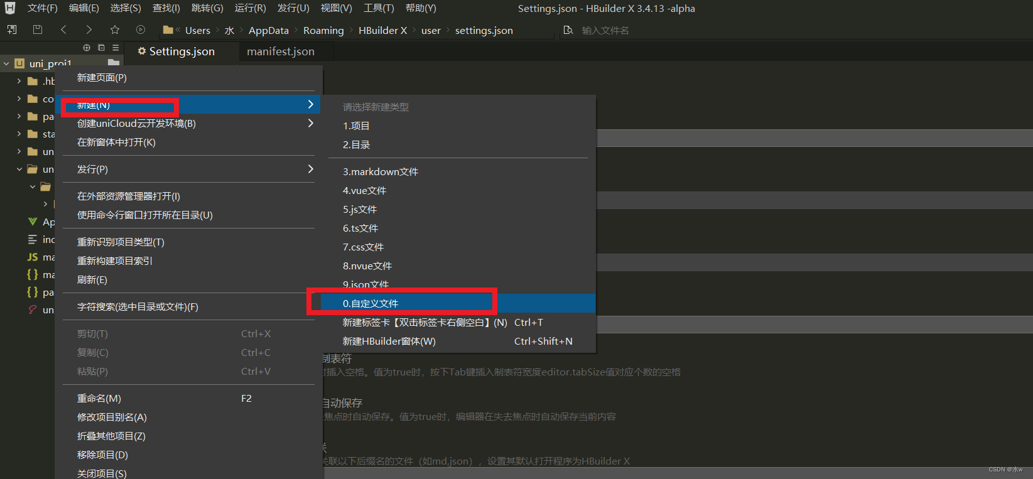This screenshot has height=479, width=1033.
Task: Click the breadcrumb folder icon before Users
Action: 168,30
